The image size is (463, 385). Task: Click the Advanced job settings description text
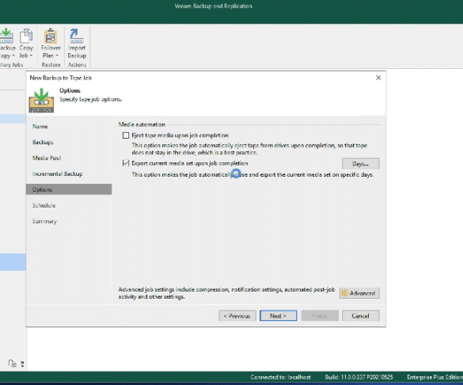pyautogui.click(x=226, y=293)
